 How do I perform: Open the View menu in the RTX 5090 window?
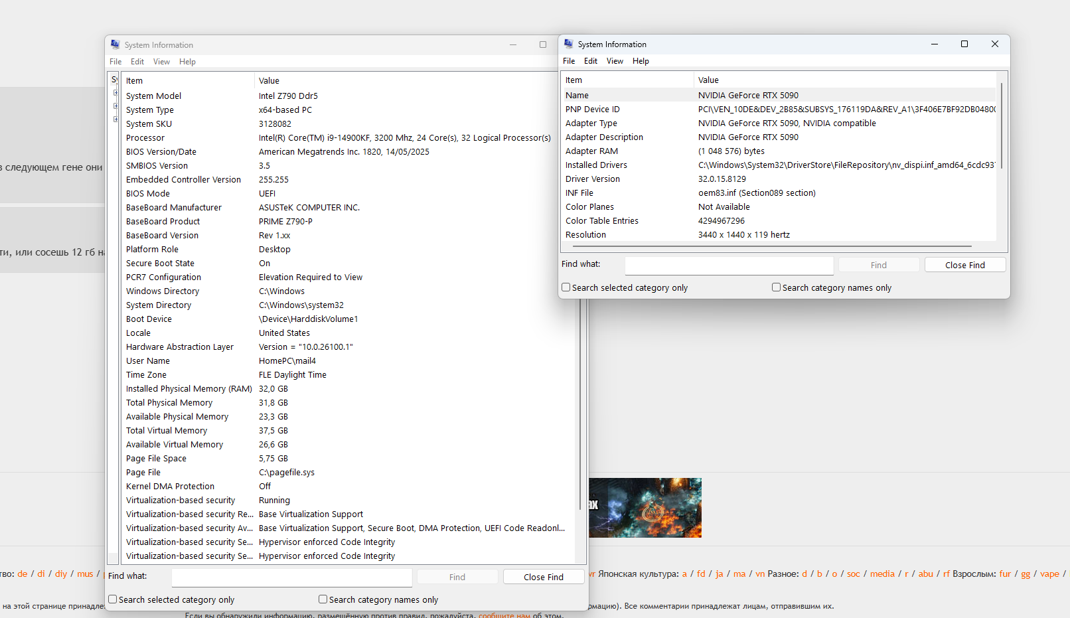pos(615,61)
